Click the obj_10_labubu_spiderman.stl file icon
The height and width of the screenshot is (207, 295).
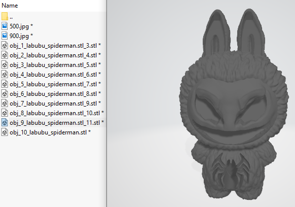point(5,132)
